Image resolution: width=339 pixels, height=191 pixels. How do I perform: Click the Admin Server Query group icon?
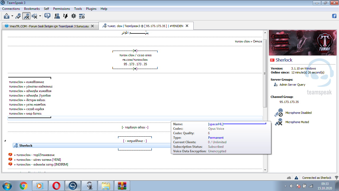tap(276, 85)
